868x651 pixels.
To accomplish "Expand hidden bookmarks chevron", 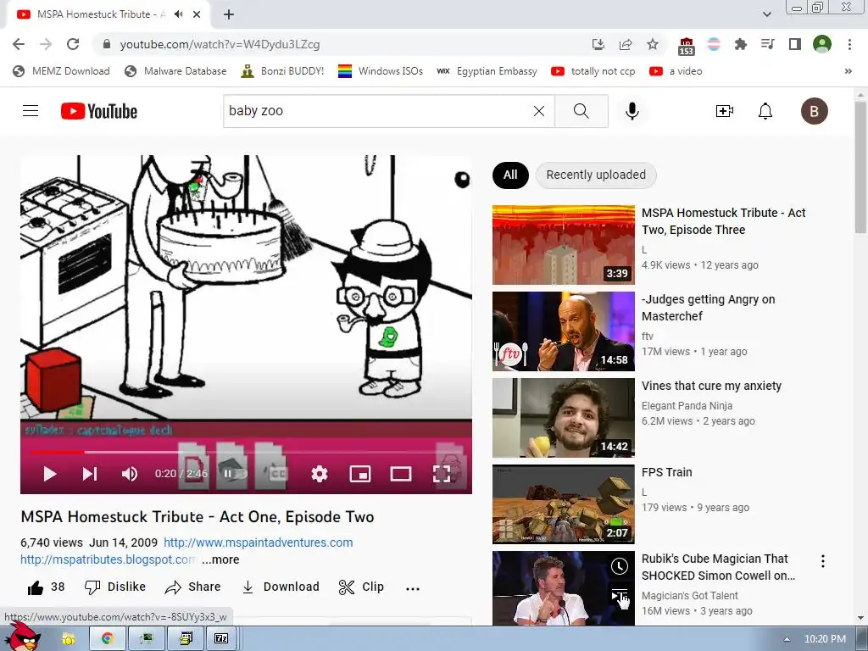I will point(848,71).
